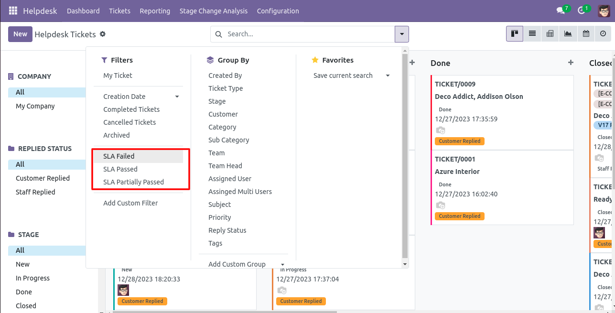Viewport: 615px width, 313px height.
Task: Open Stage Change Analysis menu
Action: [x=214, y=11]
